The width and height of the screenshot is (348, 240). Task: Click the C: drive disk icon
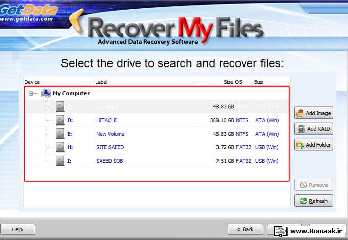tap(60, 106)
